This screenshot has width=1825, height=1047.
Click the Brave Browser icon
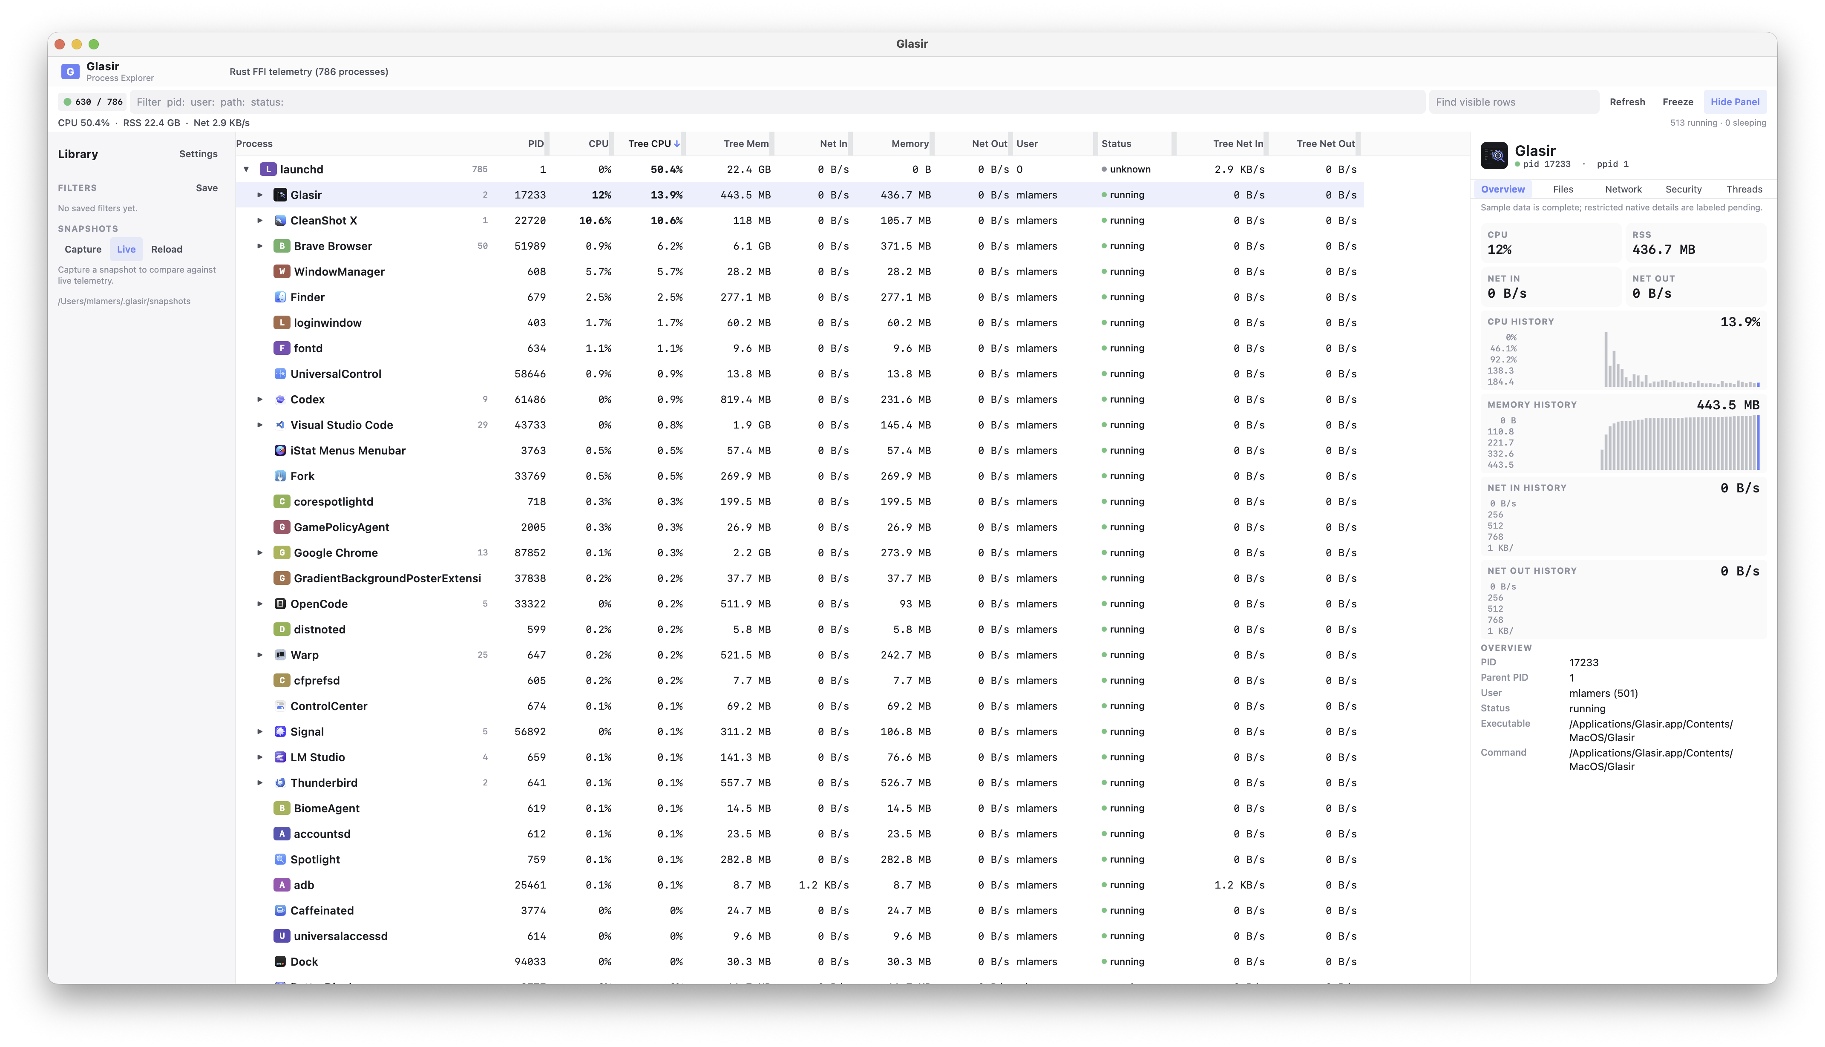click(x=282, y=246)
